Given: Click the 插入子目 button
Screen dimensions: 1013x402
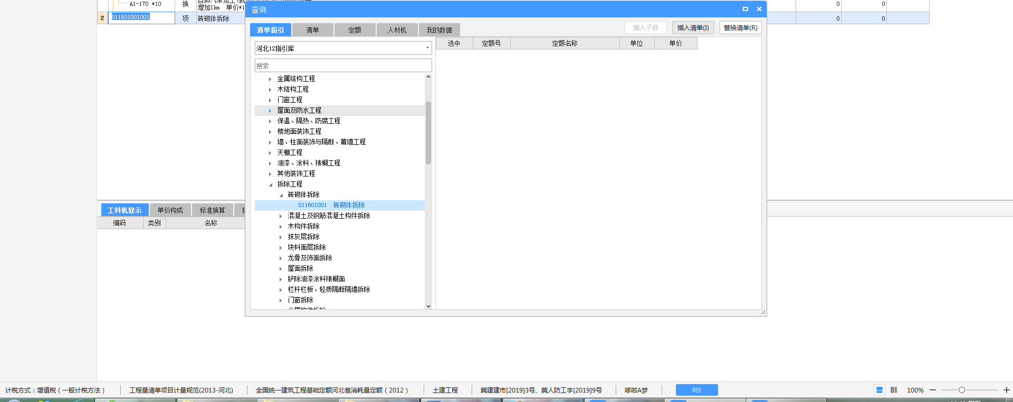Looking at the screenshot, I should click(645, 28).
